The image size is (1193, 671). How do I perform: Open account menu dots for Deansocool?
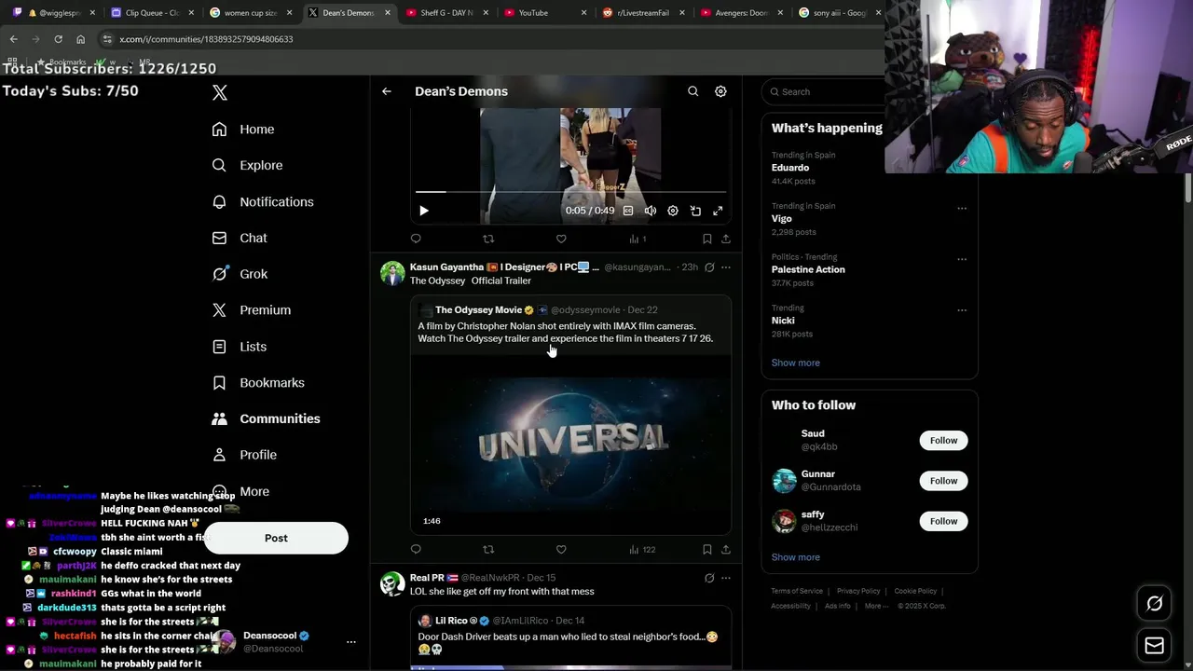[351, 642]
